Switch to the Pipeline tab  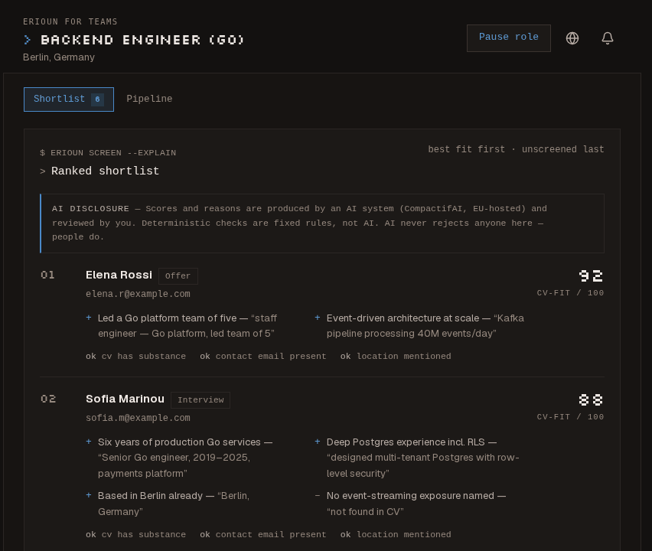[149, 99]
